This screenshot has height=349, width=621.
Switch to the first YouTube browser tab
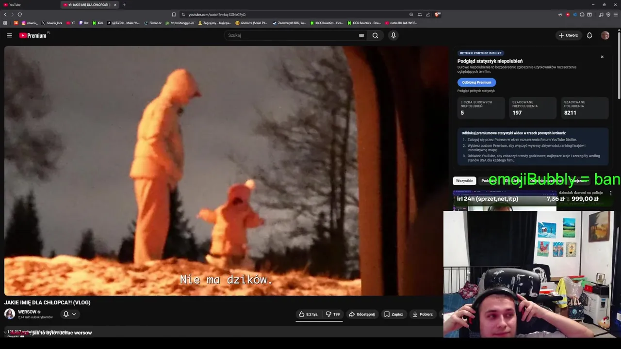tap(29, 5)
